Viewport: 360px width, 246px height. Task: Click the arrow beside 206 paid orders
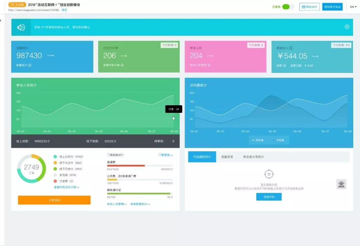[x=124, y=56]
